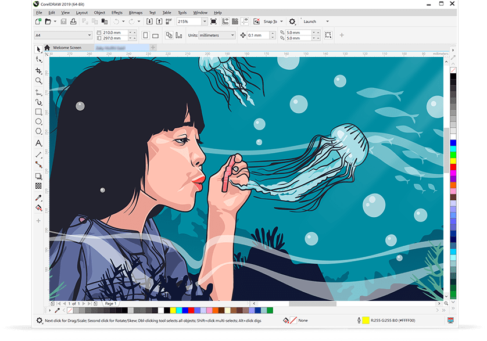Open the Units millimeters dropdown
Viewport: 487px width, 341px height.
(x=232, y=35)
